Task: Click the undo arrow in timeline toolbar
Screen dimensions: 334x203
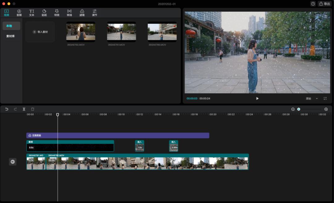Action: click(x=6, y=109)
